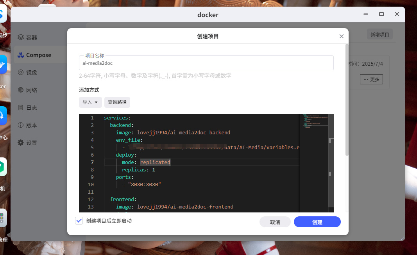Click the code editor minimap preview
Viewport: 417px width, 255px height.
click(x=316, y=122)
